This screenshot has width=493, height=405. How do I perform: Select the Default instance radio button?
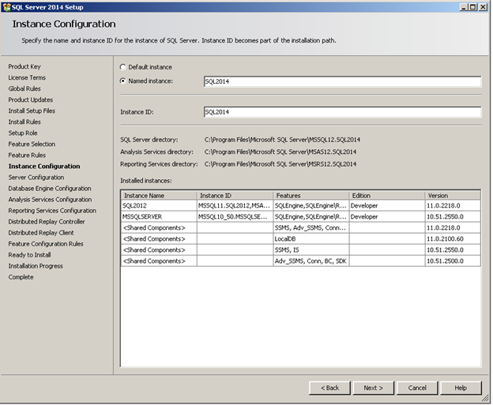(x=123, y=67)
